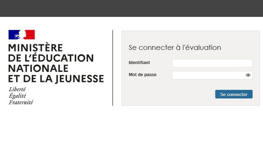Screen dimensions: 263x147
Task: Click the vertical divider beside the ministry logo
Action: click(x=113, y=68)
